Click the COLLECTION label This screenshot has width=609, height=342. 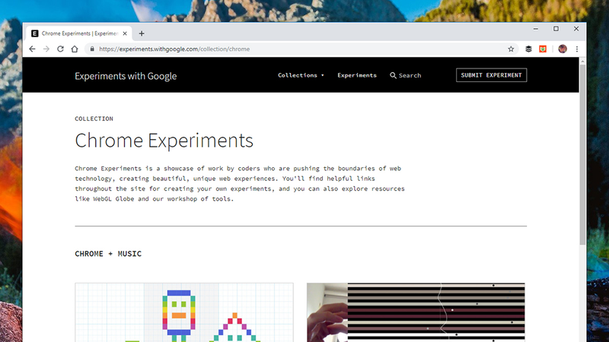[94, 119]
